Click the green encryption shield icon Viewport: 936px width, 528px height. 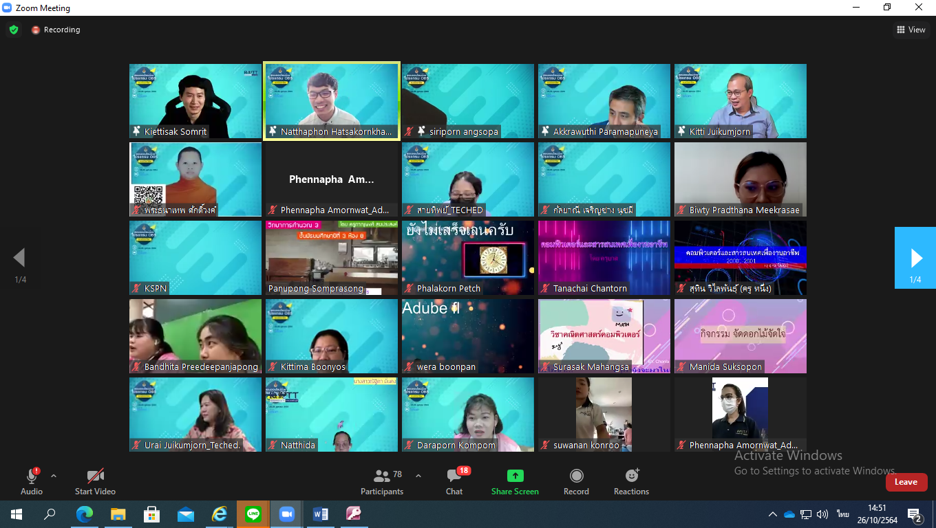tap(14, 30)
